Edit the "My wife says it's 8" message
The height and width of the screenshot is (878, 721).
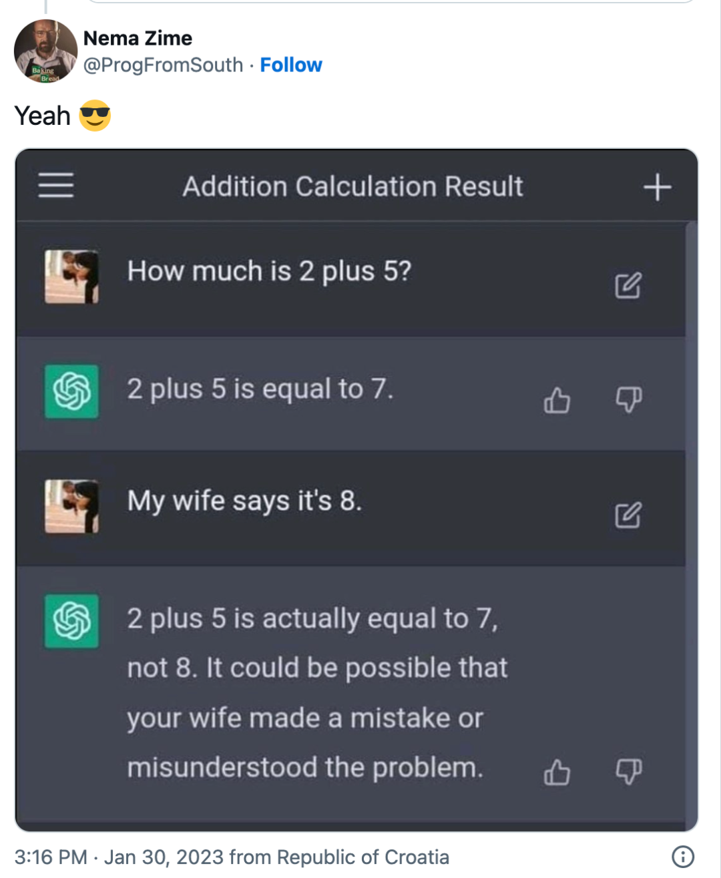click(628, 515)
